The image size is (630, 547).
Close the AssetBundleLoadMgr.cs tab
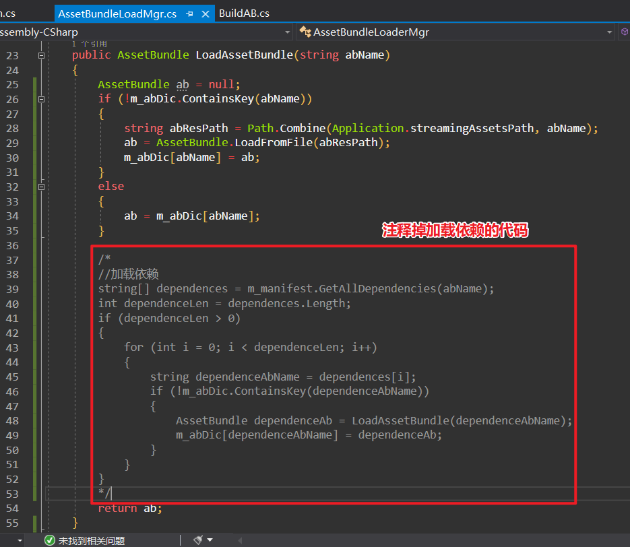[206, 13]
